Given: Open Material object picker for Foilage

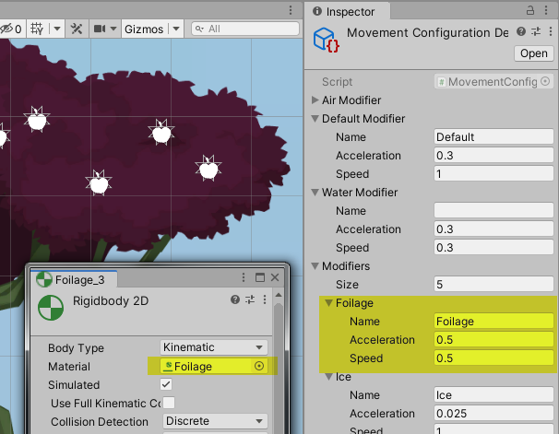Looking at the screenshot, I should 259,366.
